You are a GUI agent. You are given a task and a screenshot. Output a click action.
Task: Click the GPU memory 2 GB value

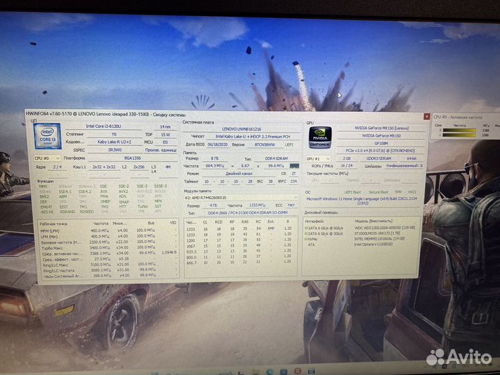coord(347,158)
